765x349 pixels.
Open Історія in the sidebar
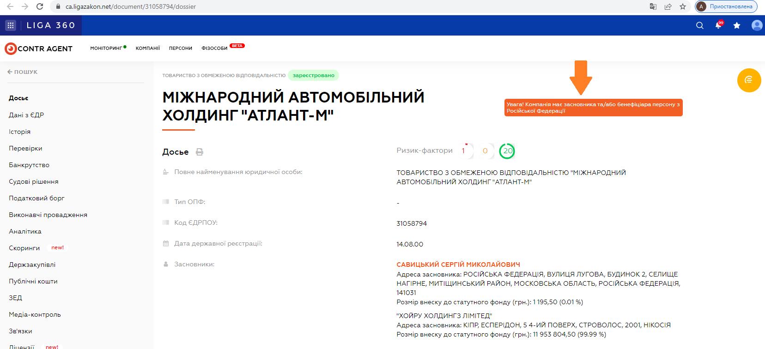19,132
